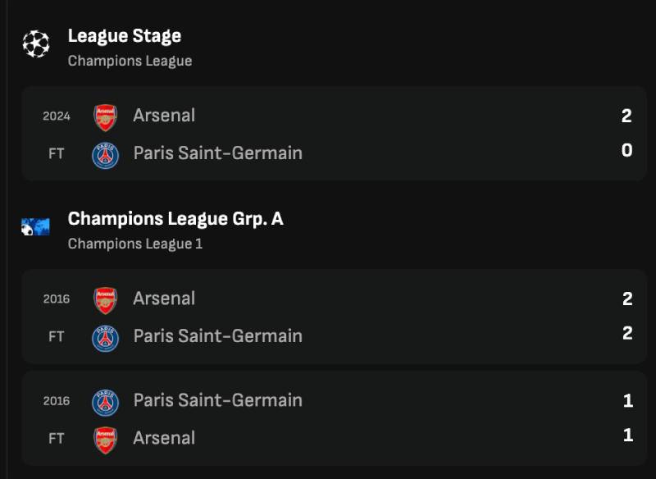Click the Champions League starball icon

(x=36, y=44)
